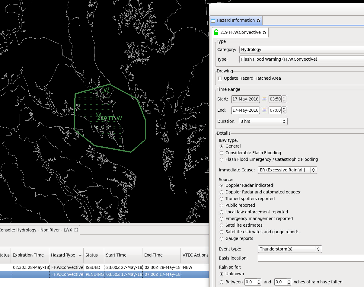The width and height of the screenshot is (364, 287).
Task: Sort by the Hazard Type column header
Action: (66, 255)
